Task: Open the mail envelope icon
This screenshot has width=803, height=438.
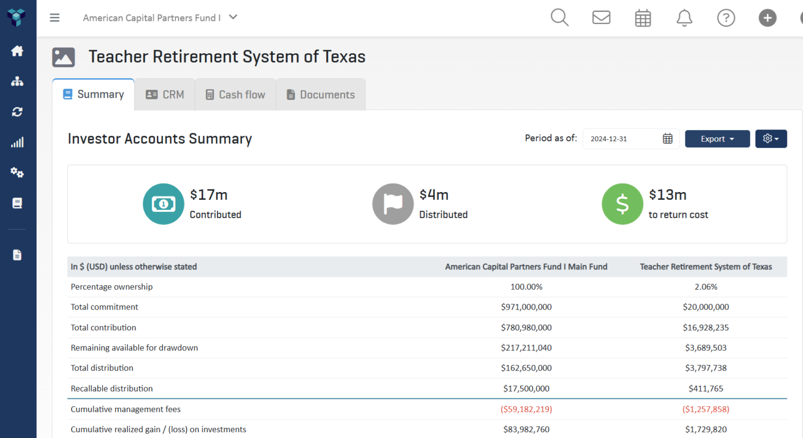Action: (601, 18)
